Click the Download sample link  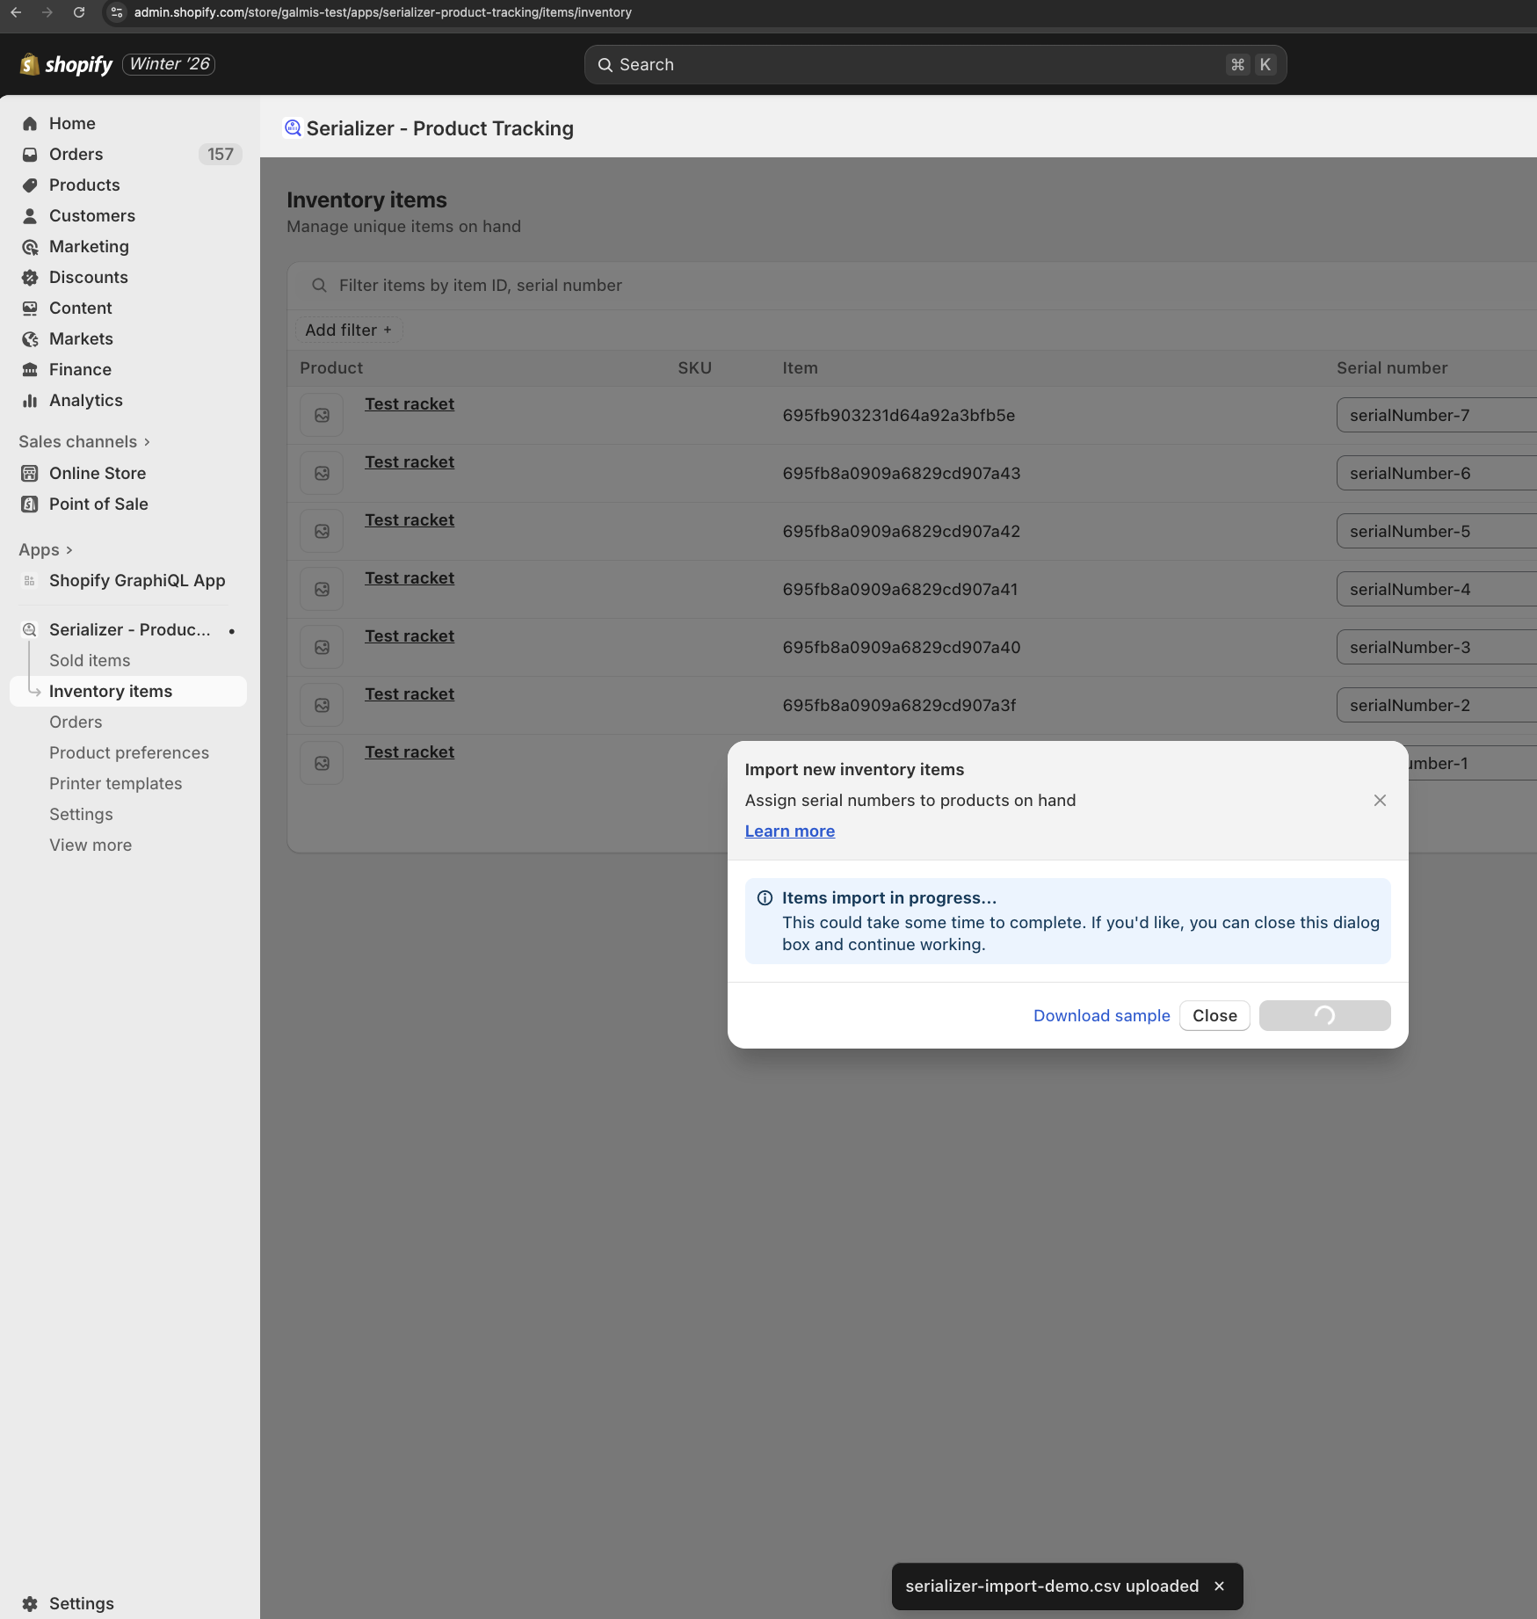click(1101, 1016)
